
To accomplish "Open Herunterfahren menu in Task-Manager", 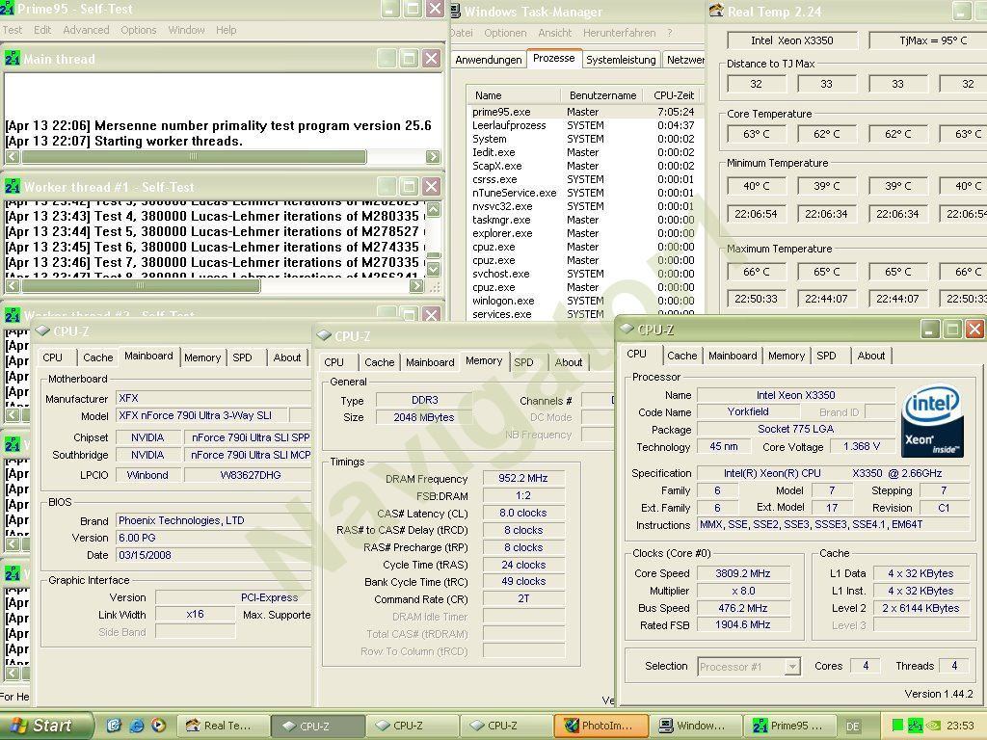I will pyautogui.click(x=619, y=33).
